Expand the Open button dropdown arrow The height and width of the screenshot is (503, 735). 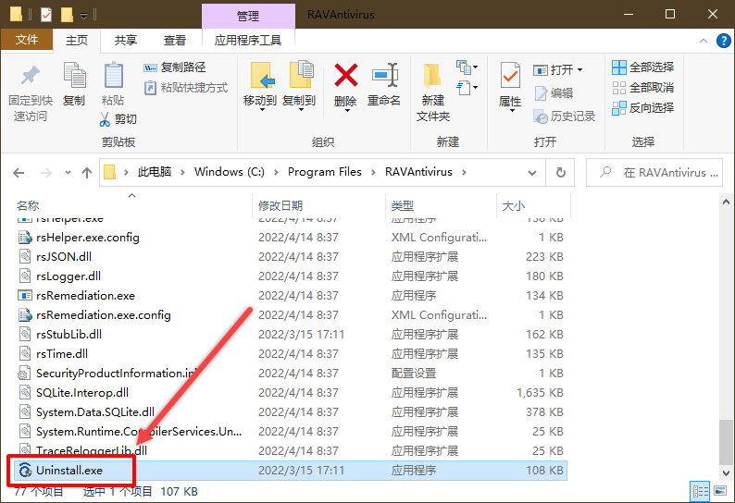click(x=579, y=69)
